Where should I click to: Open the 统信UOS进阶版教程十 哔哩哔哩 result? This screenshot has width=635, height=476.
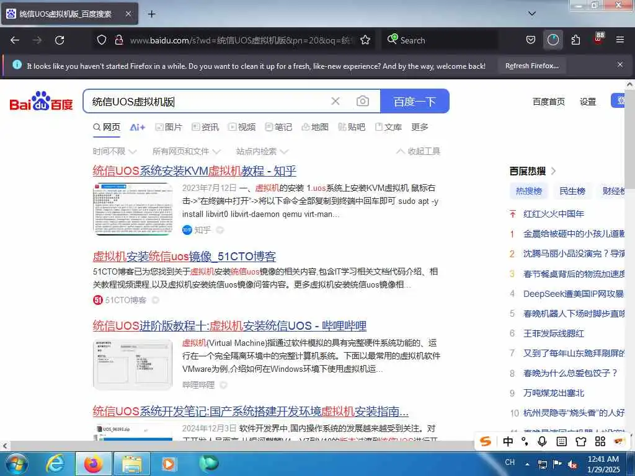(229, 326)
